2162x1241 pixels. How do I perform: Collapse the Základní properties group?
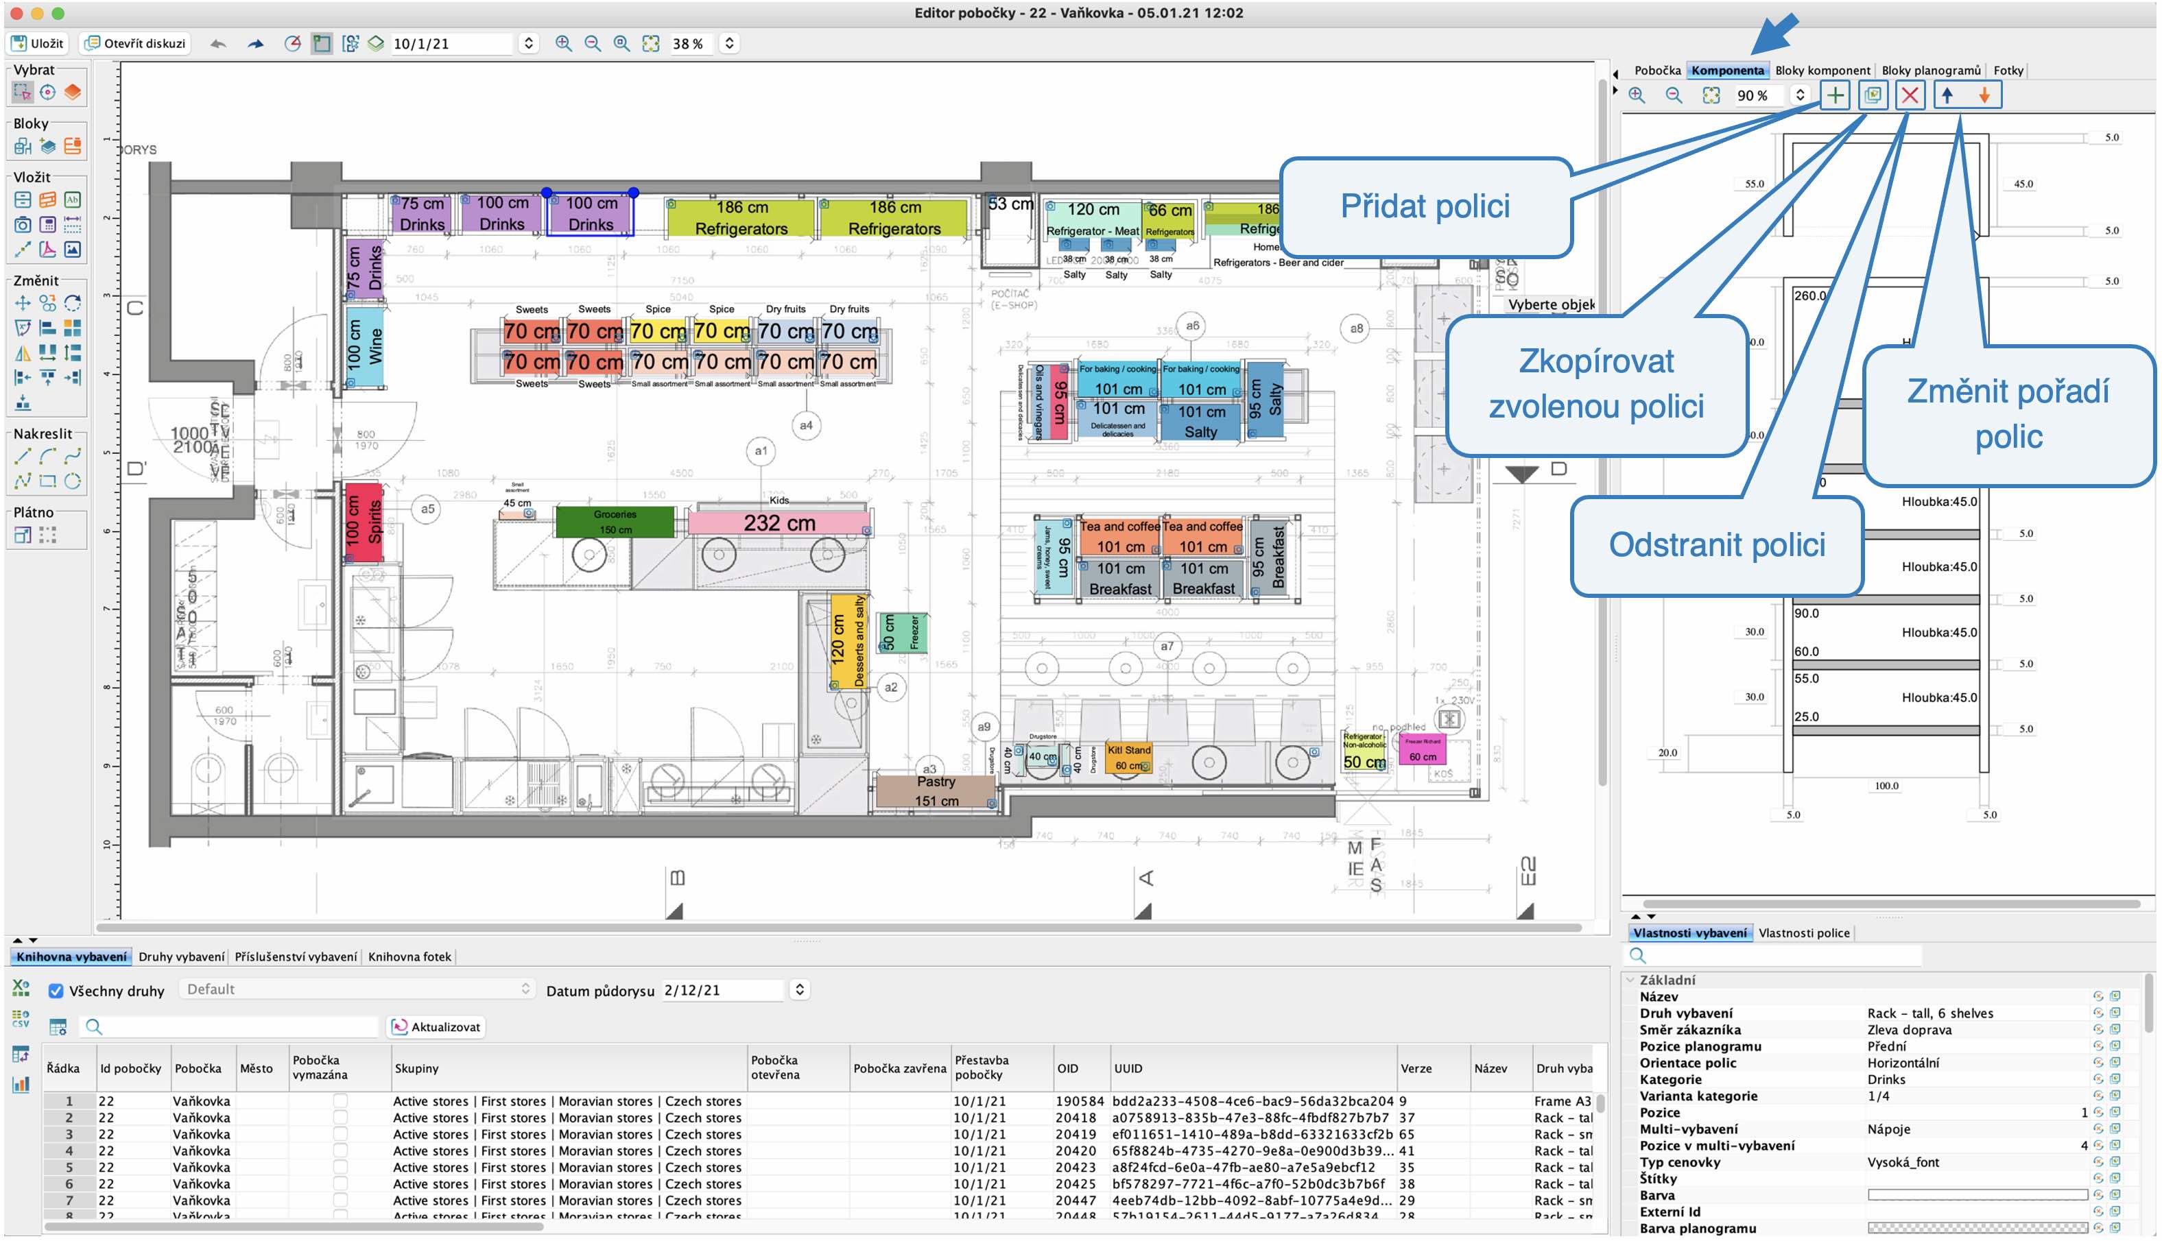click(x=1631, y=980)
